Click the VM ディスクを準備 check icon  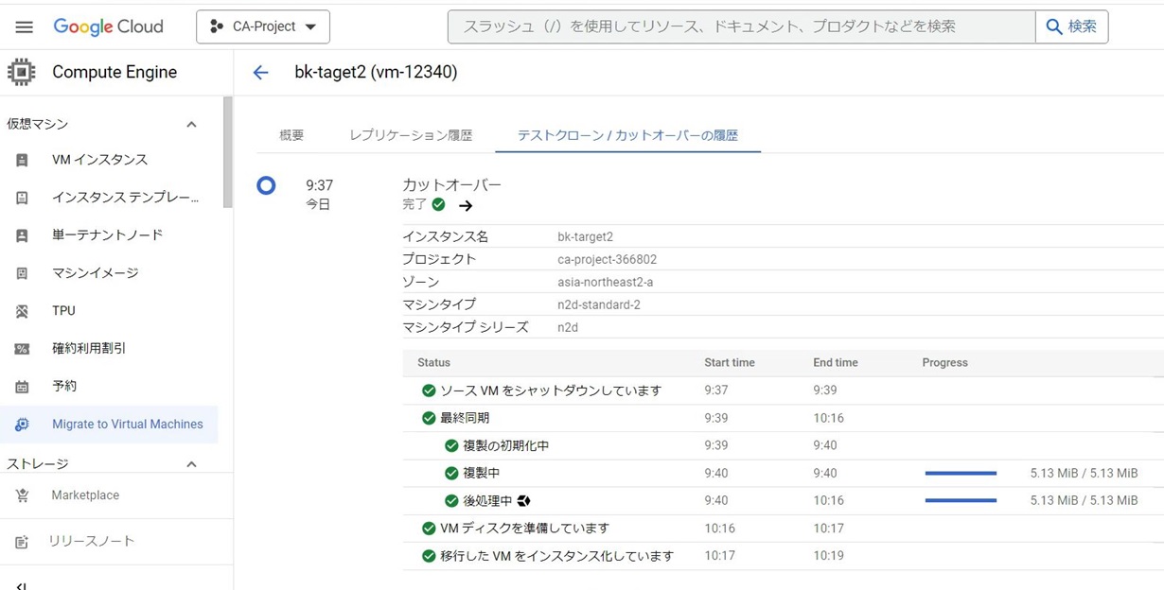429,528
